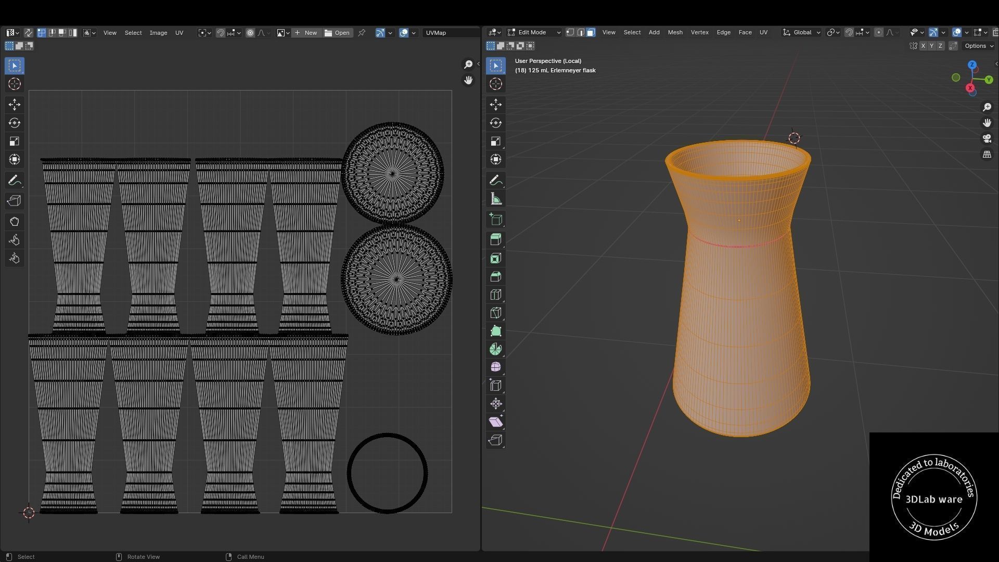
Task: Select the Extrude Region tool
Action: coord(496,239)
